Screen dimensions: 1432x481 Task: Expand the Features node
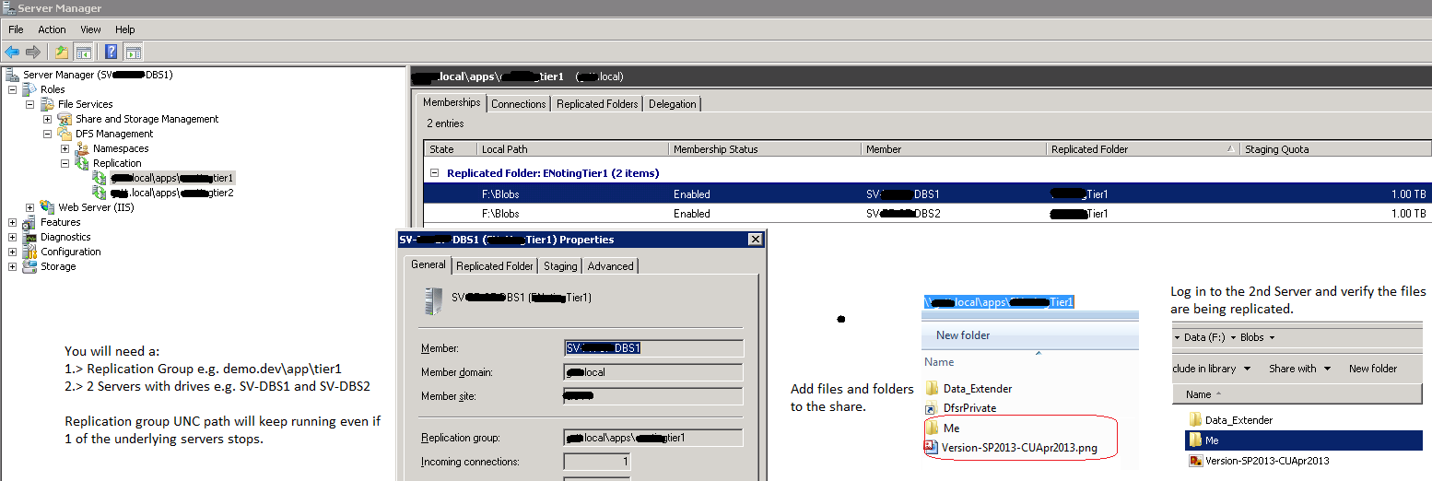[12, 222]
